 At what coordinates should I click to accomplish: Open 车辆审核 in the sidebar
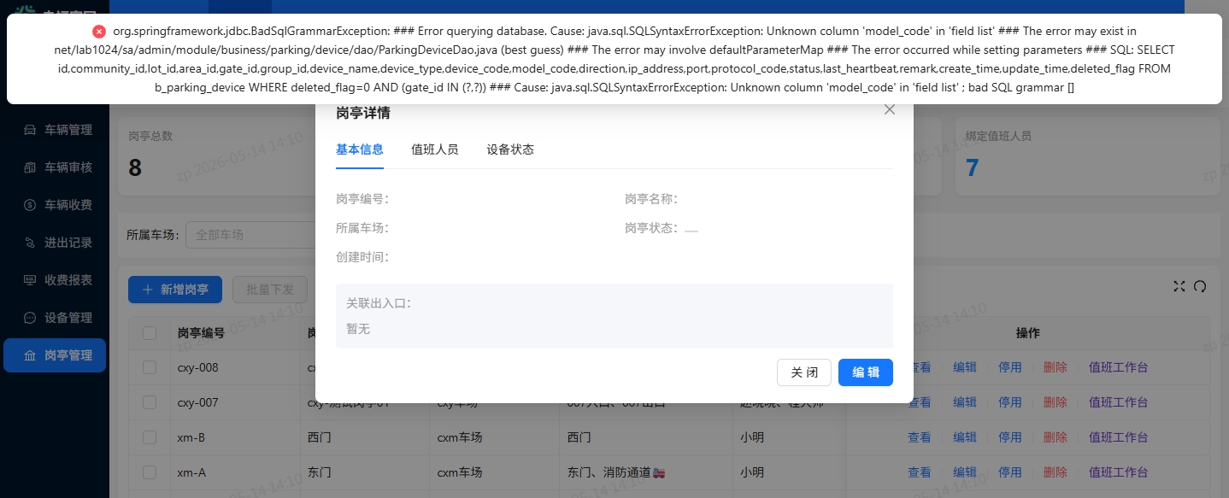[x=55, y=167]
